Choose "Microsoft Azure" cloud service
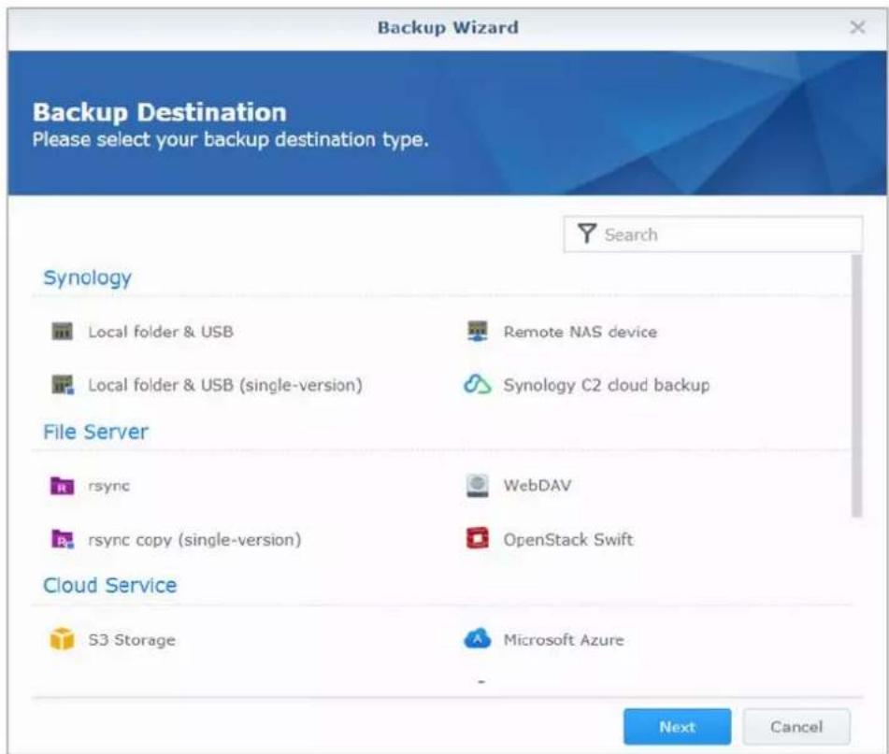This screenshot has height=754, width=889. click(x=564, y=640)
